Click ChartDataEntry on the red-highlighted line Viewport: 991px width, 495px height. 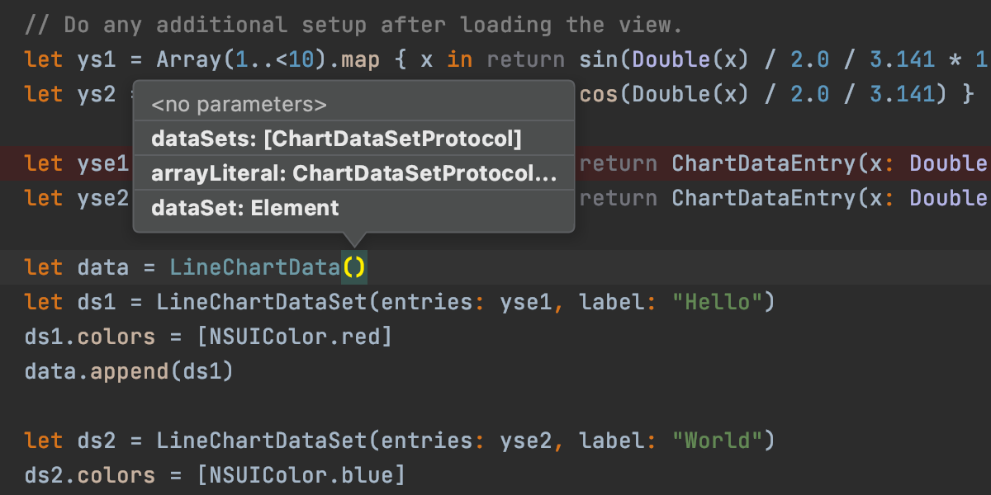(x=764, y=163)
